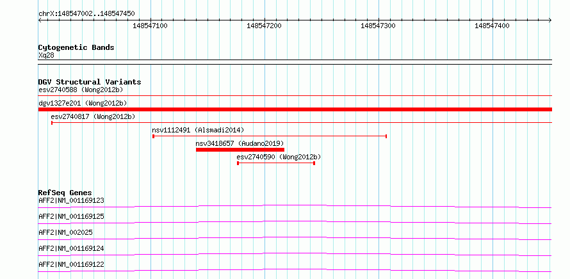The width and height of the screenshot is (570, 279).
Task: Select transcript label AFF2|NM_001169123
Action: coord(71,200)
